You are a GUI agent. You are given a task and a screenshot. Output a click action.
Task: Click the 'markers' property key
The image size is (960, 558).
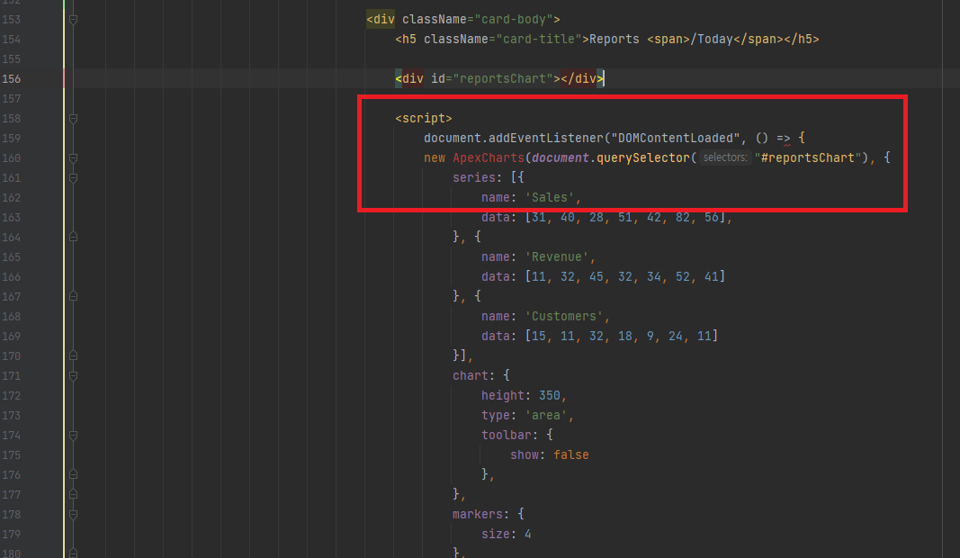(x=478, y=514)
